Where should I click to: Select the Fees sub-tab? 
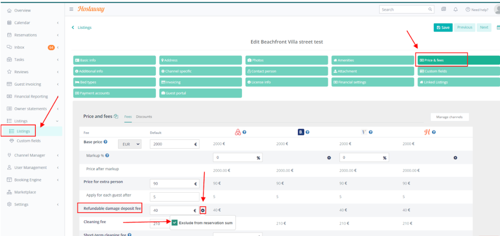pos(128,117)
